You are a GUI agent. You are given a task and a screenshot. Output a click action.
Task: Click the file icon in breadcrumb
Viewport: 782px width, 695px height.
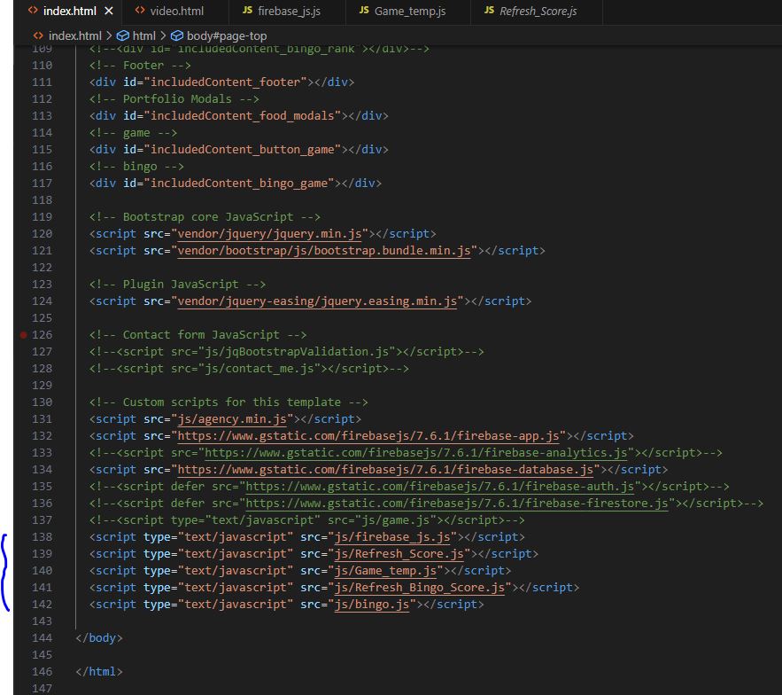(x=38, y=36)
